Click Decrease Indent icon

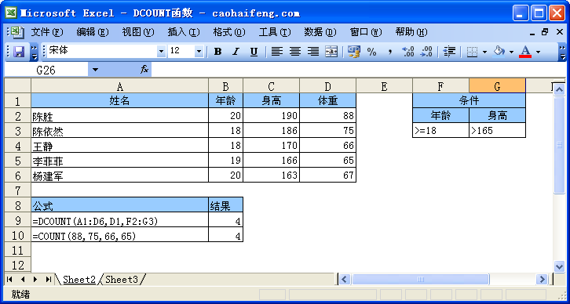tap(449, 52)
